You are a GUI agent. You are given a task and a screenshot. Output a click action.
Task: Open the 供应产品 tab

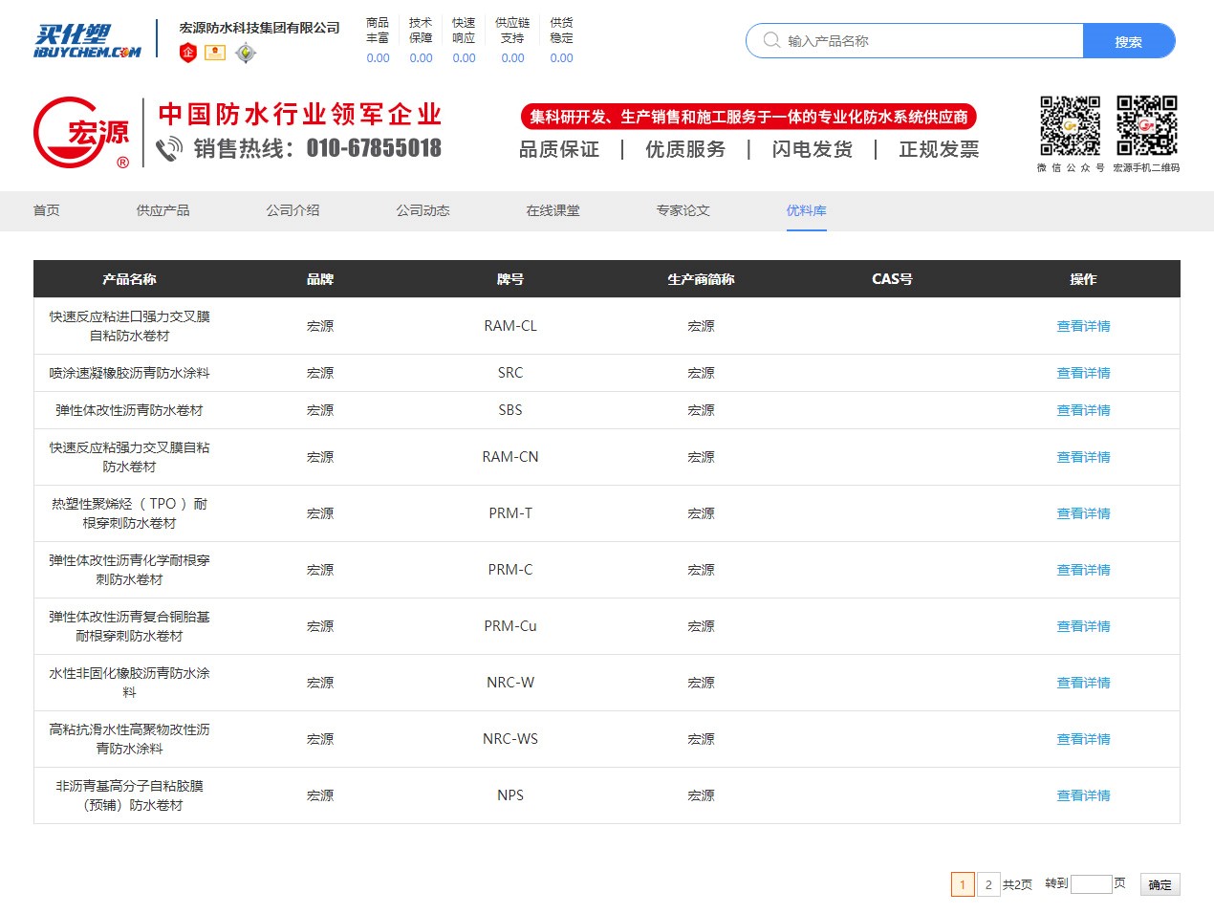(x=163, y=210)
